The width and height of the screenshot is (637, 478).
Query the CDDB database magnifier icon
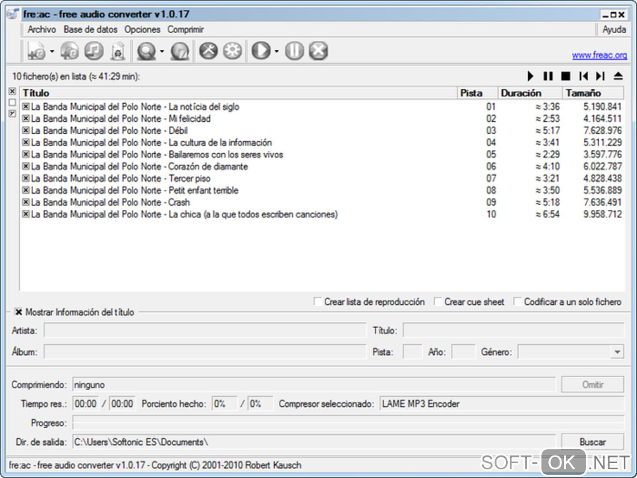tap(147, 51)
